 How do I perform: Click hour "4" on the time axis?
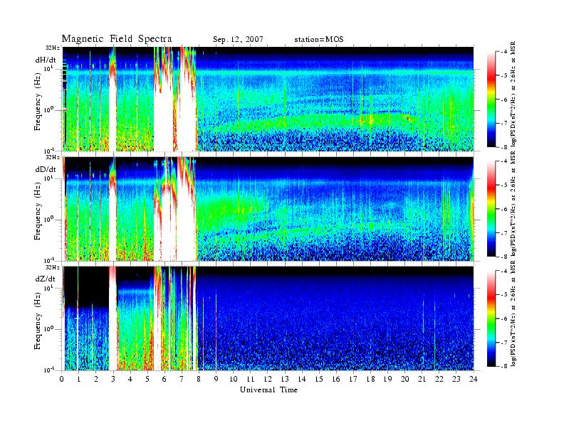pos(130,379)
